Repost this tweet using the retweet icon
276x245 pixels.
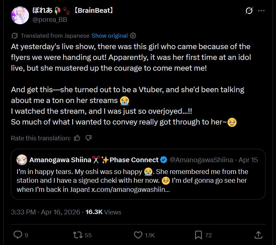(78, 235)
